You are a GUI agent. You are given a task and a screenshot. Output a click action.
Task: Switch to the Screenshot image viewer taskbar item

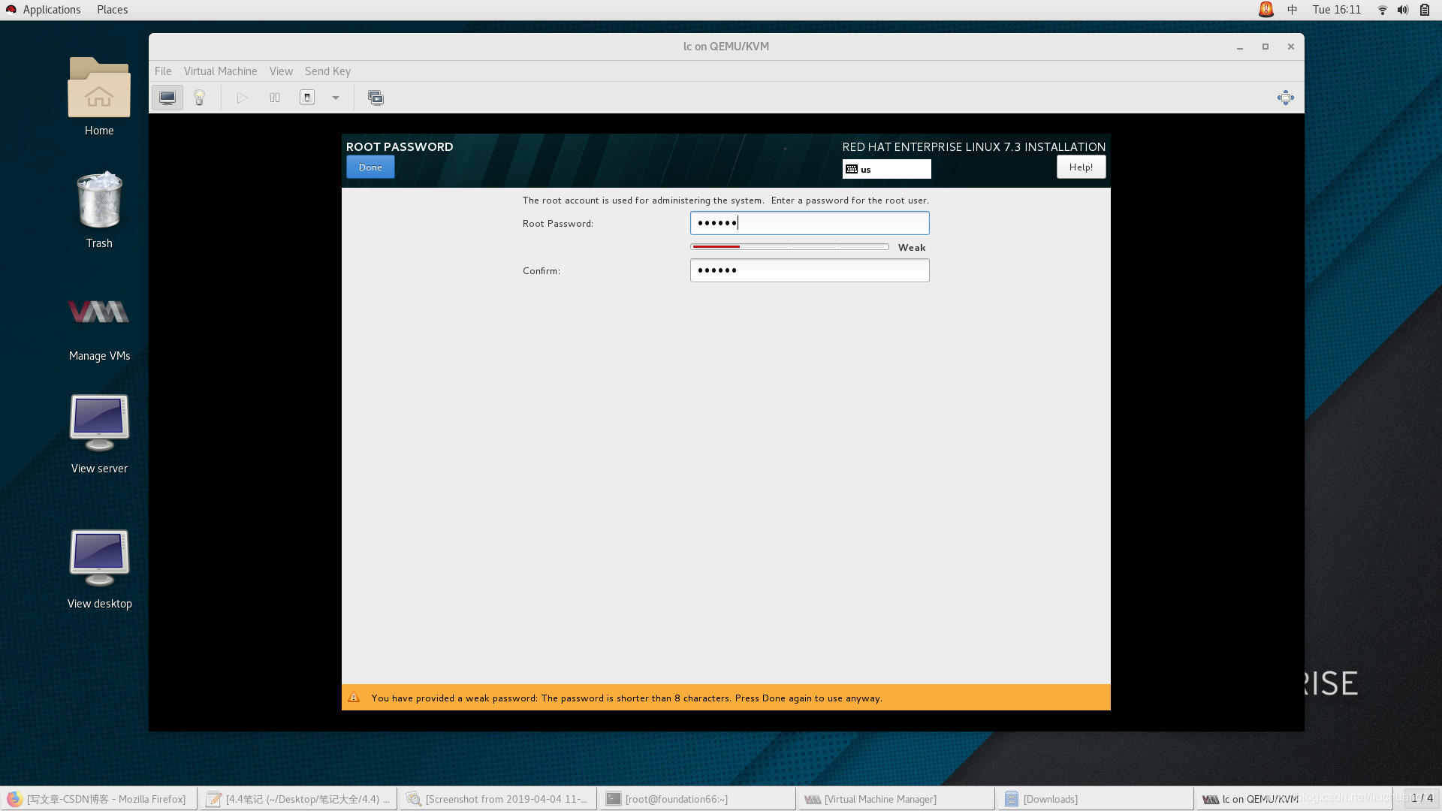[x=499, y=799]
